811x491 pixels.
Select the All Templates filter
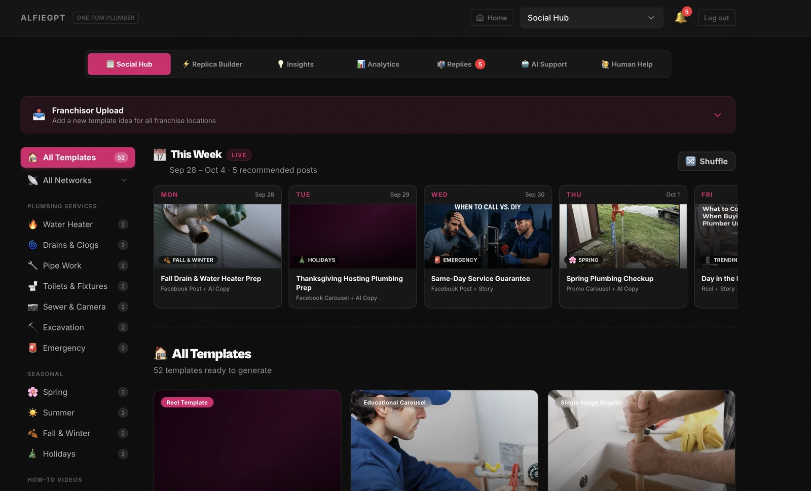coord(78,158)
